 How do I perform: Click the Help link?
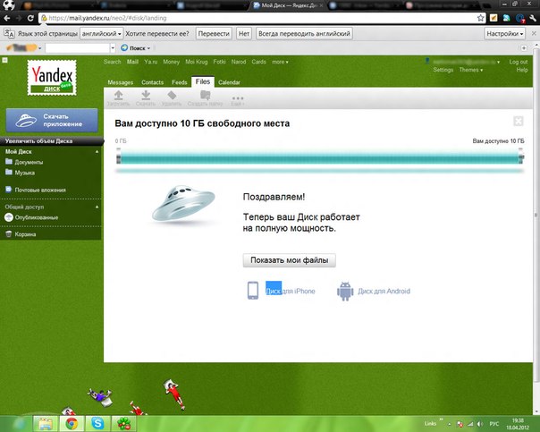(x=522, y=70)
